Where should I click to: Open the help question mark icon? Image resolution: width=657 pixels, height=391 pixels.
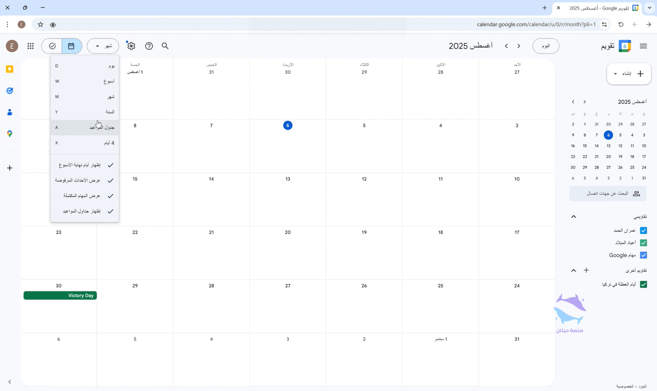pyautogui.click(x=149, y=46)
